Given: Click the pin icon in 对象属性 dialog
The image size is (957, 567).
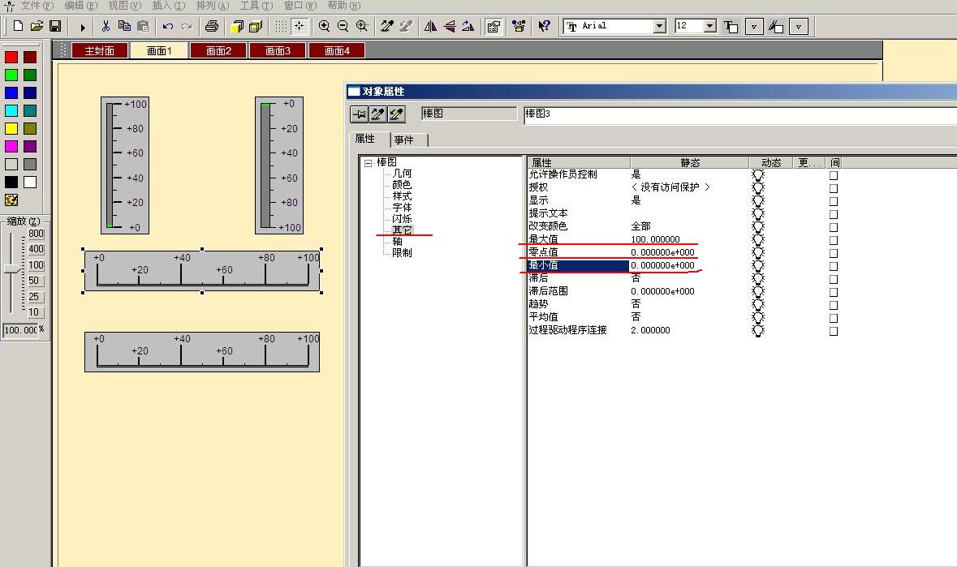Looking at the screenshot, I should (x=359, y=114).
